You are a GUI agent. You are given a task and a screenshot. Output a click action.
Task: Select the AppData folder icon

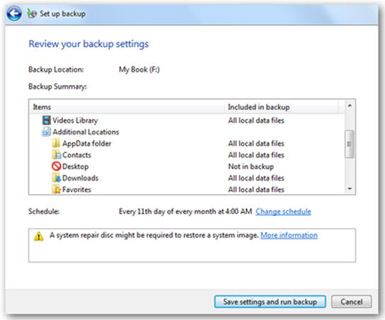coord(56,143)
